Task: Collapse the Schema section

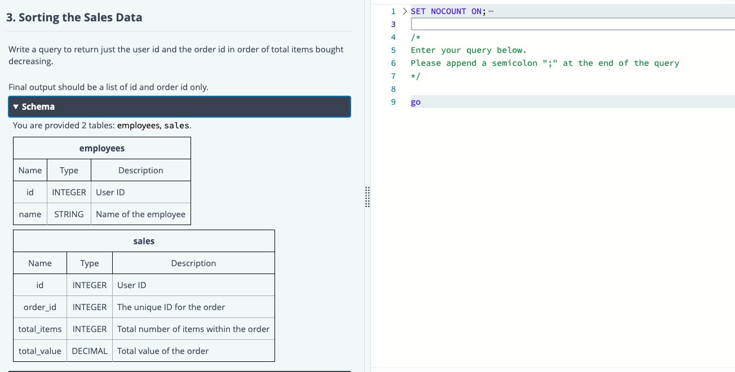Action: click(x=179, y=106)
